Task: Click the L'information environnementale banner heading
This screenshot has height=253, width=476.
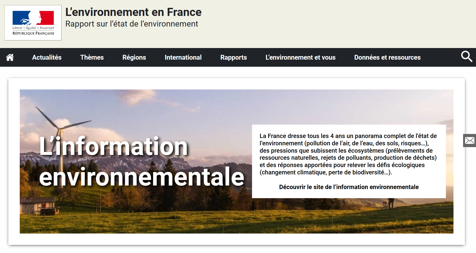Action: (142, 162)
